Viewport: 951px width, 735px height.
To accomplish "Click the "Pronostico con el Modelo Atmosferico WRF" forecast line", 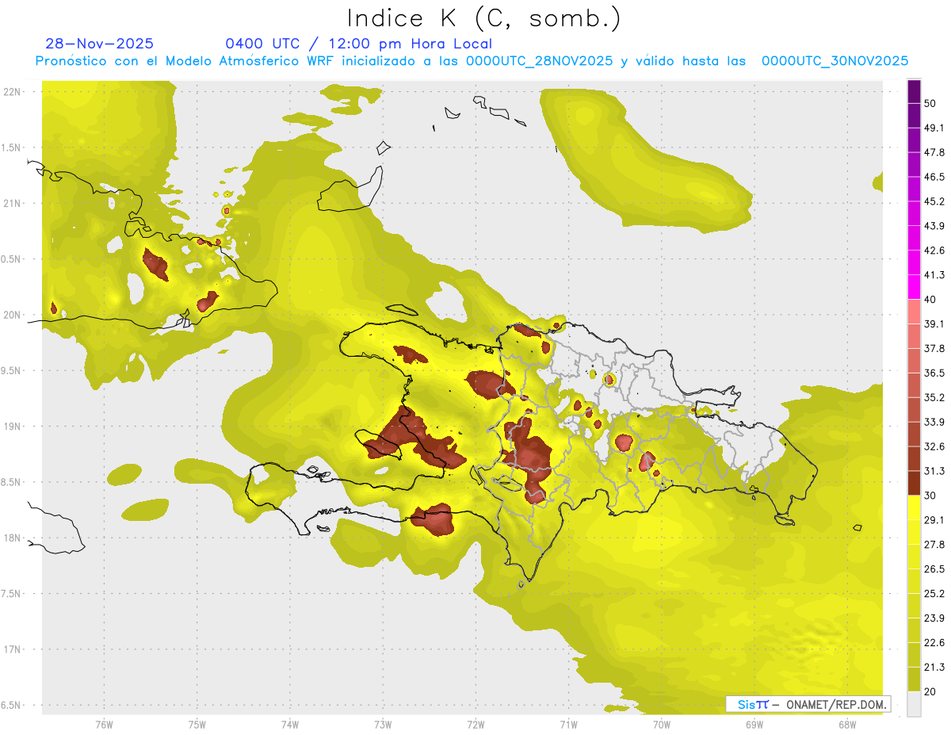I will tap(472, 61).
